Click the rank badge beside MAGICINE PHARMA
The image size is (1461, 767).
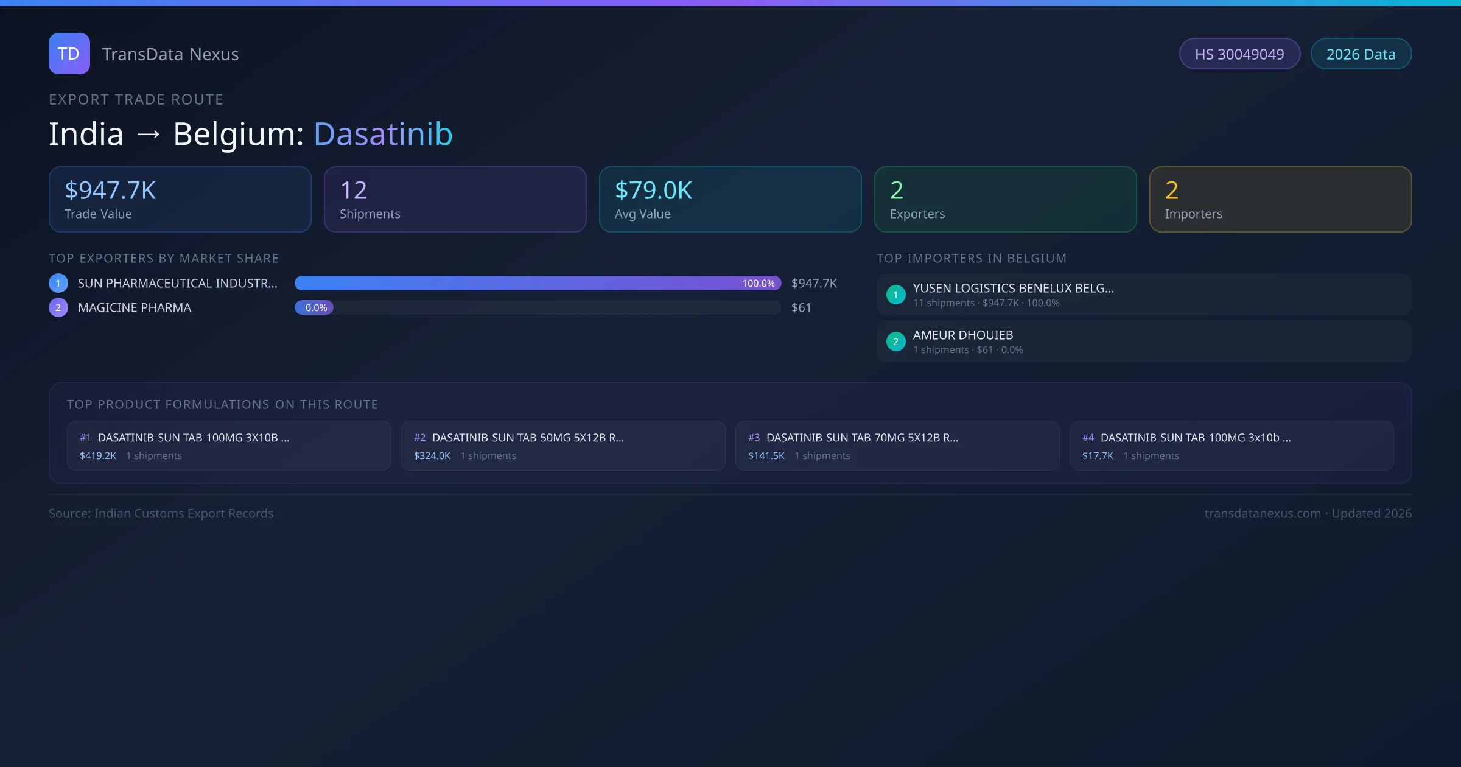point(58,307)
